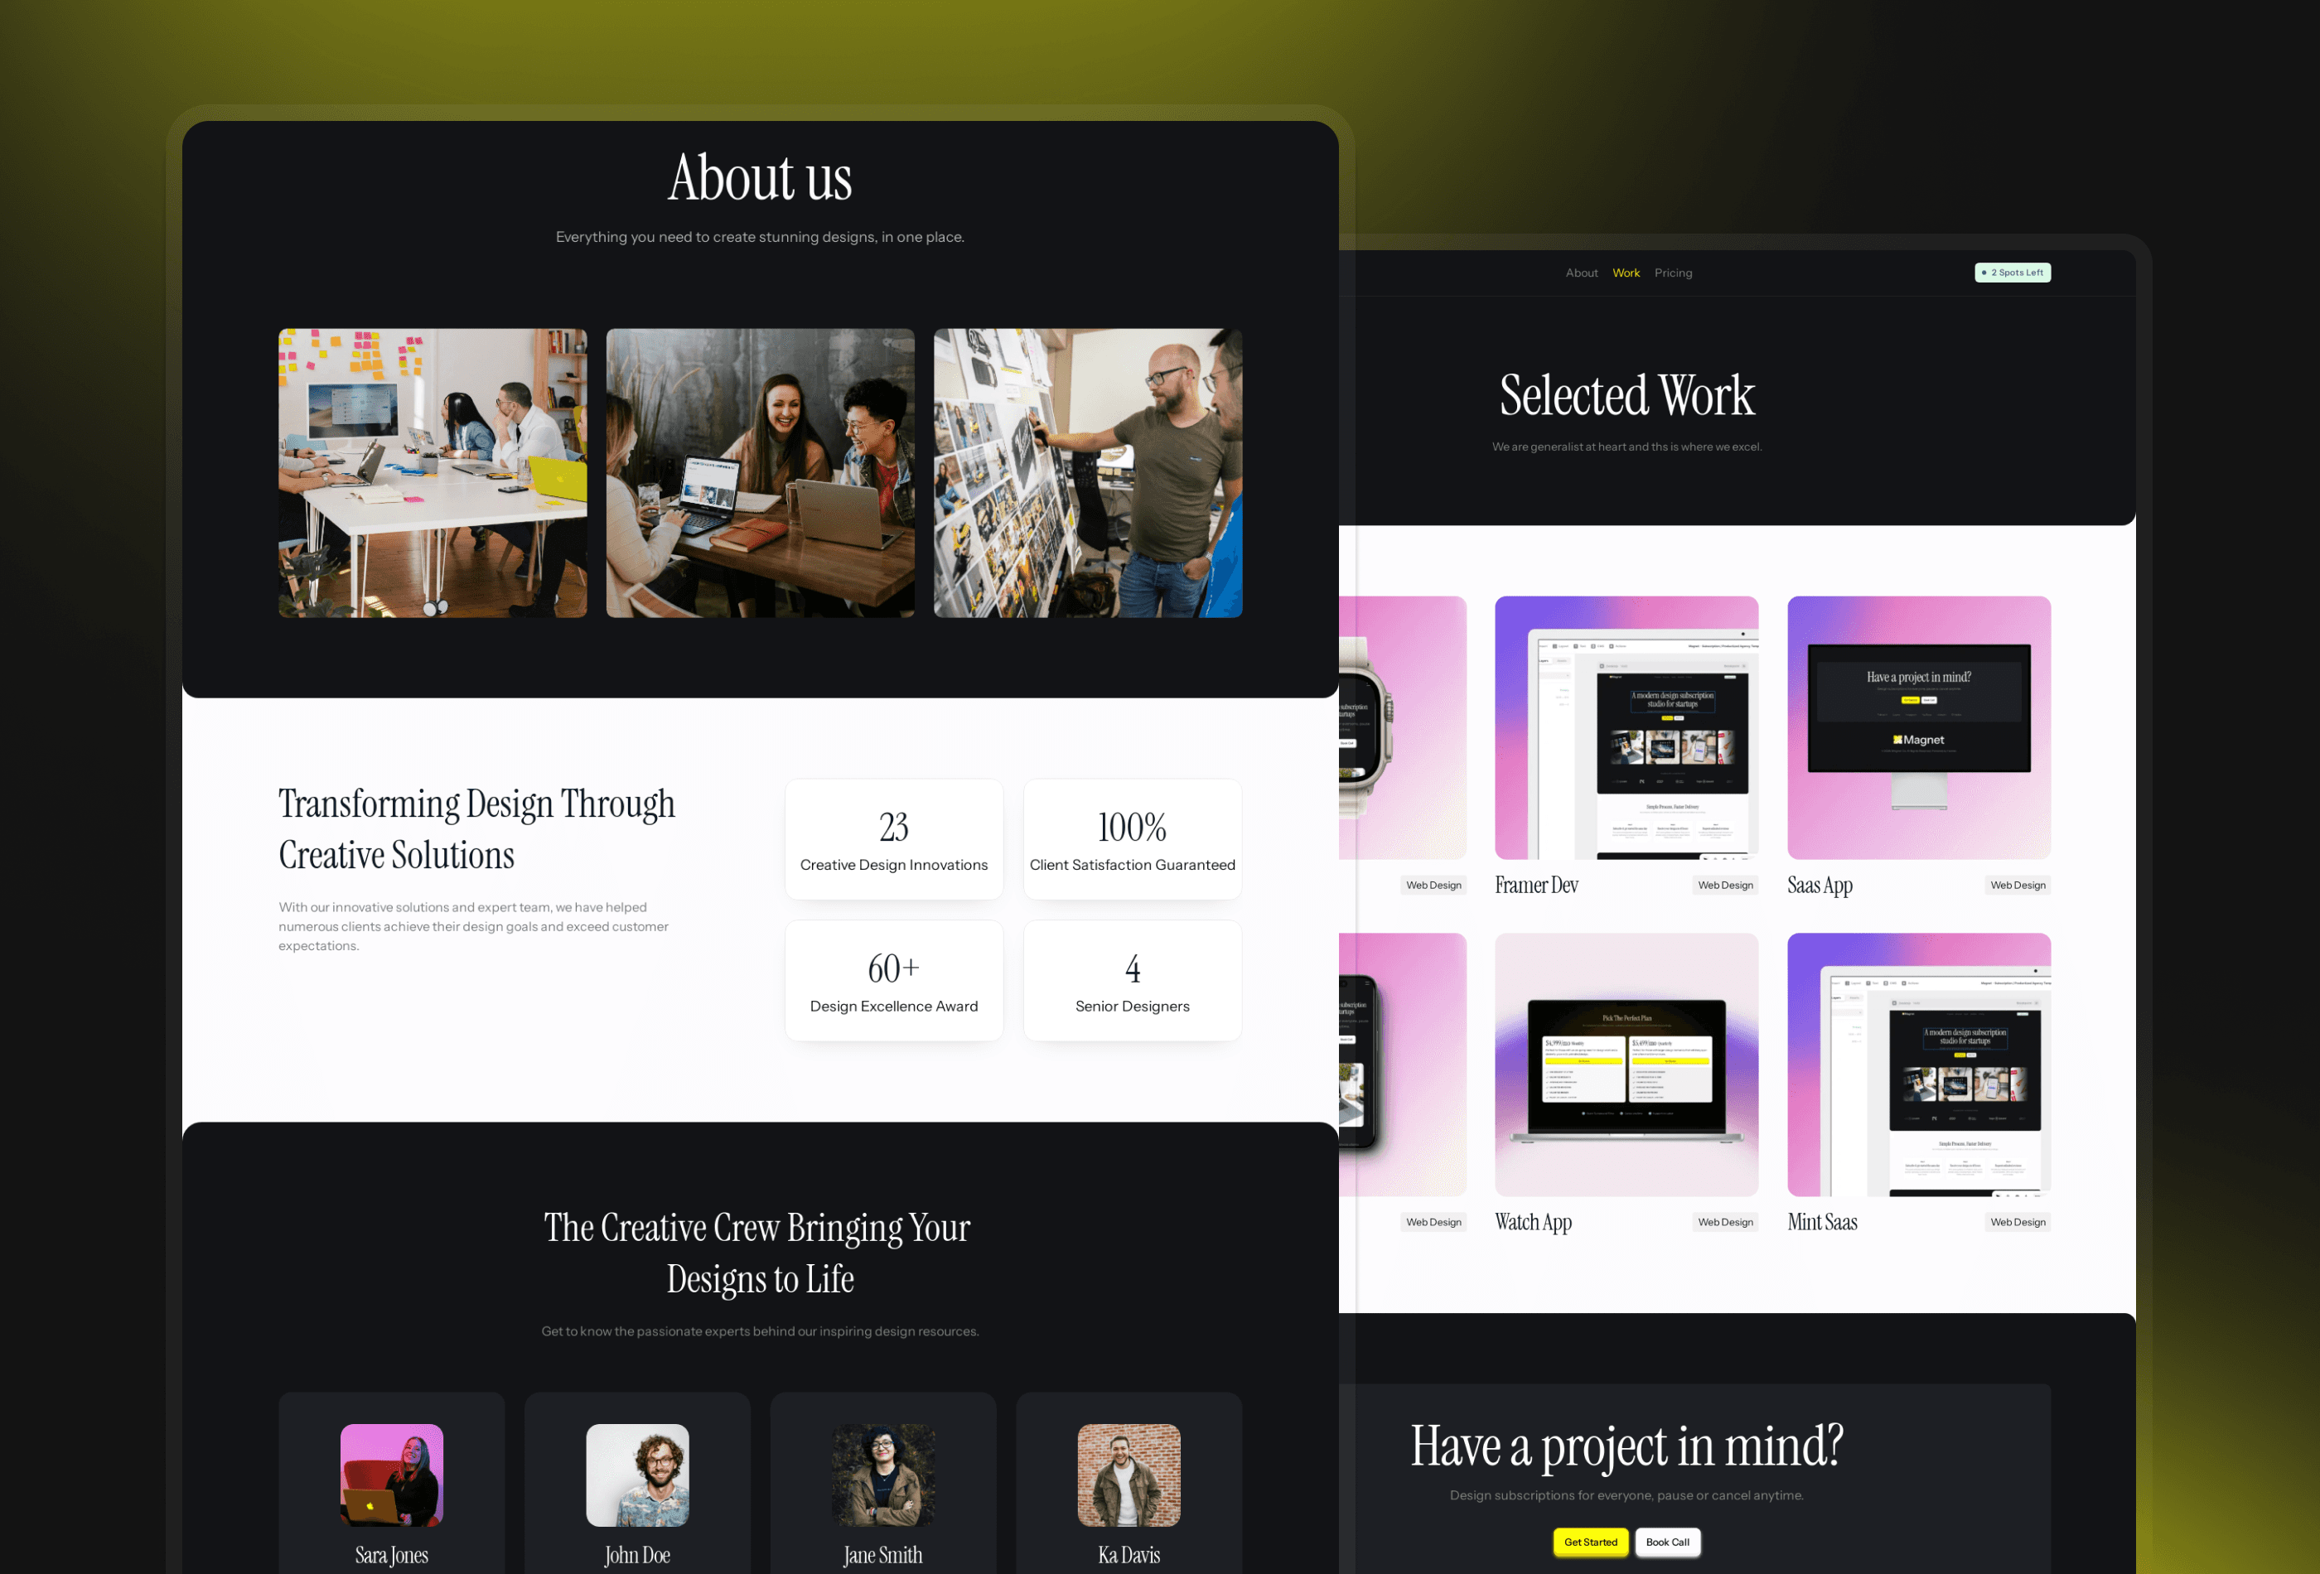Viewport: 2320px width, 1574px height.
Task: Click the Web Design tag on Watch App
Action: click(x=1723, y=1221)
